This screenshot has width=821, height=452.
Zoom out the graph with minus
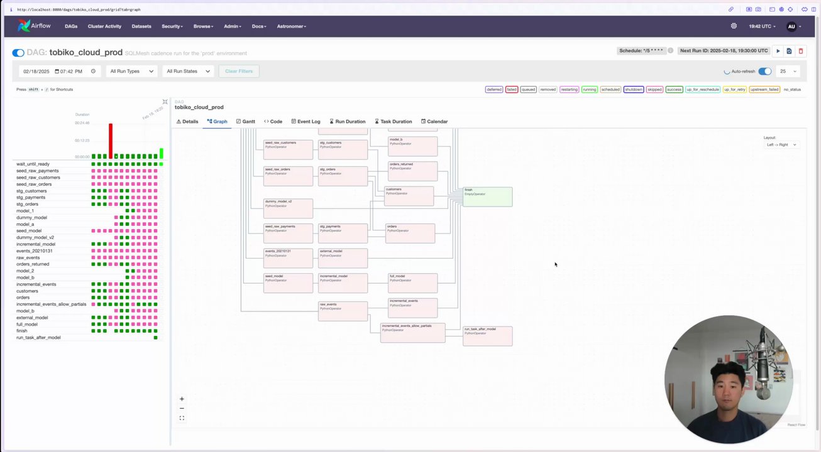(x=182, y=408)
